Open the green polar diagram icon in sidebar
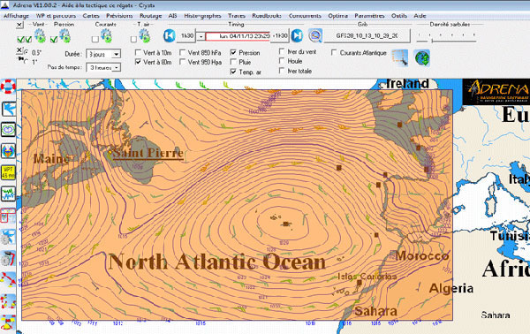 [9, 130]
